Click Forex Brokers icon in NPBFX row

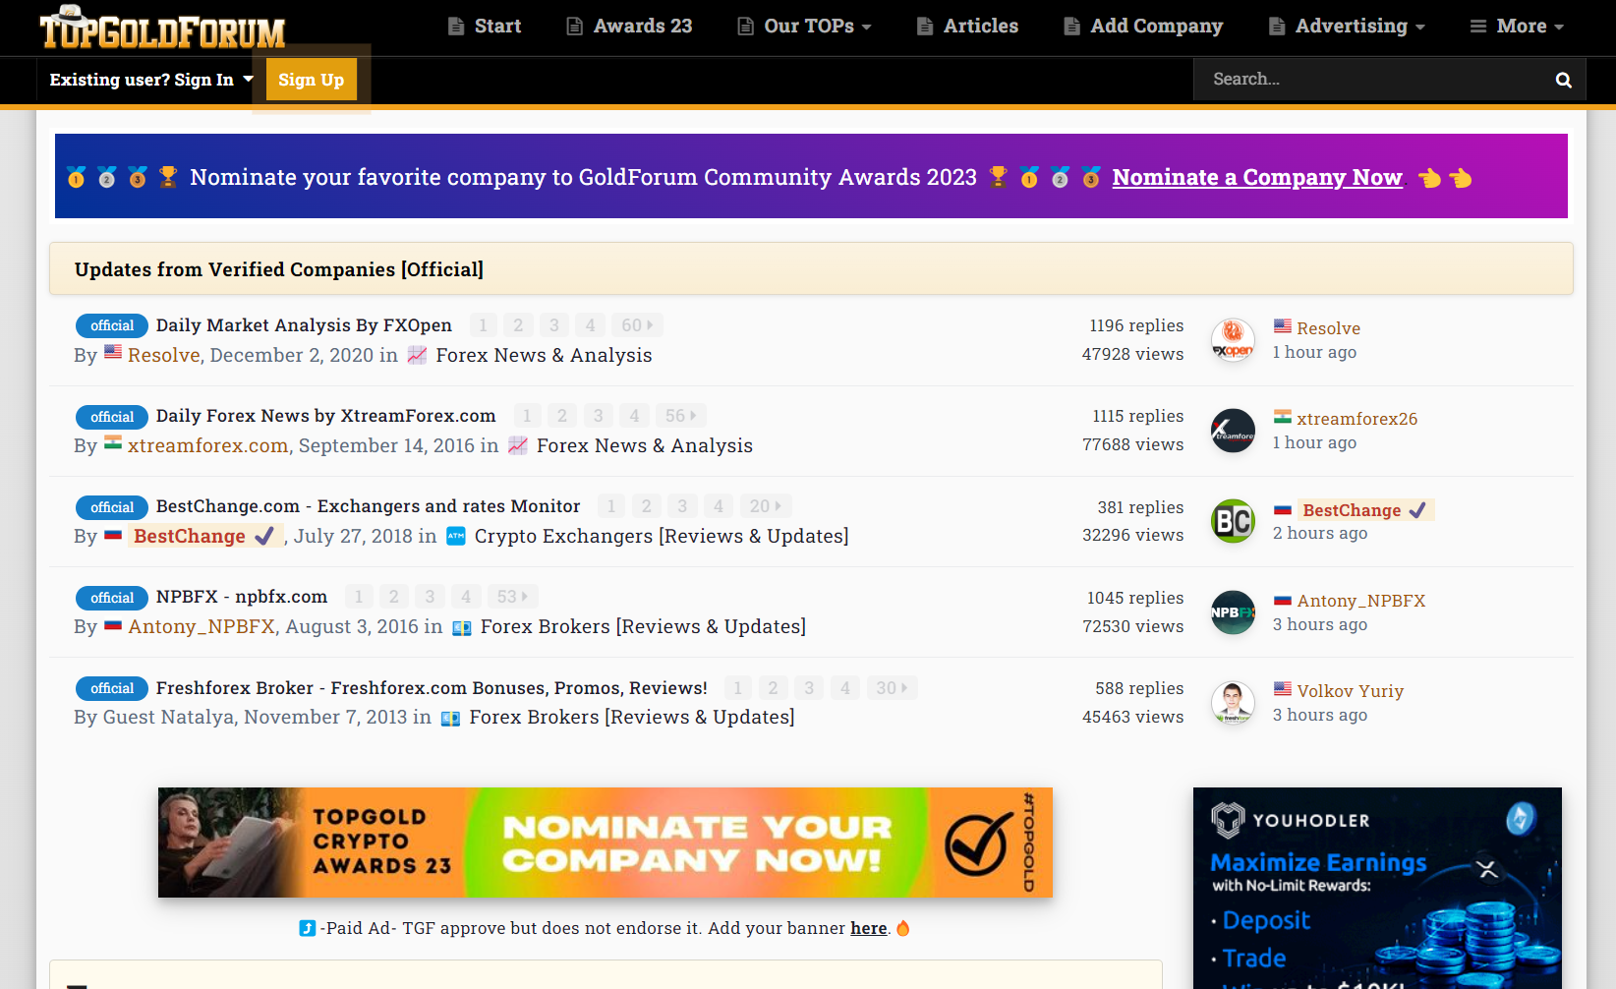[462, 627]
